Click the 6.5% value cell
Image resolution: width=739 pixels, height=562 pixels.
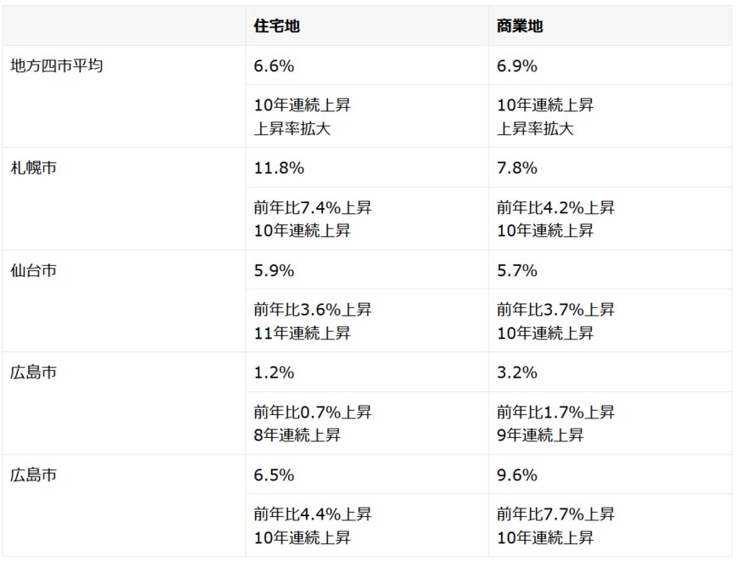pyautogui.click(x=274, y=475)
